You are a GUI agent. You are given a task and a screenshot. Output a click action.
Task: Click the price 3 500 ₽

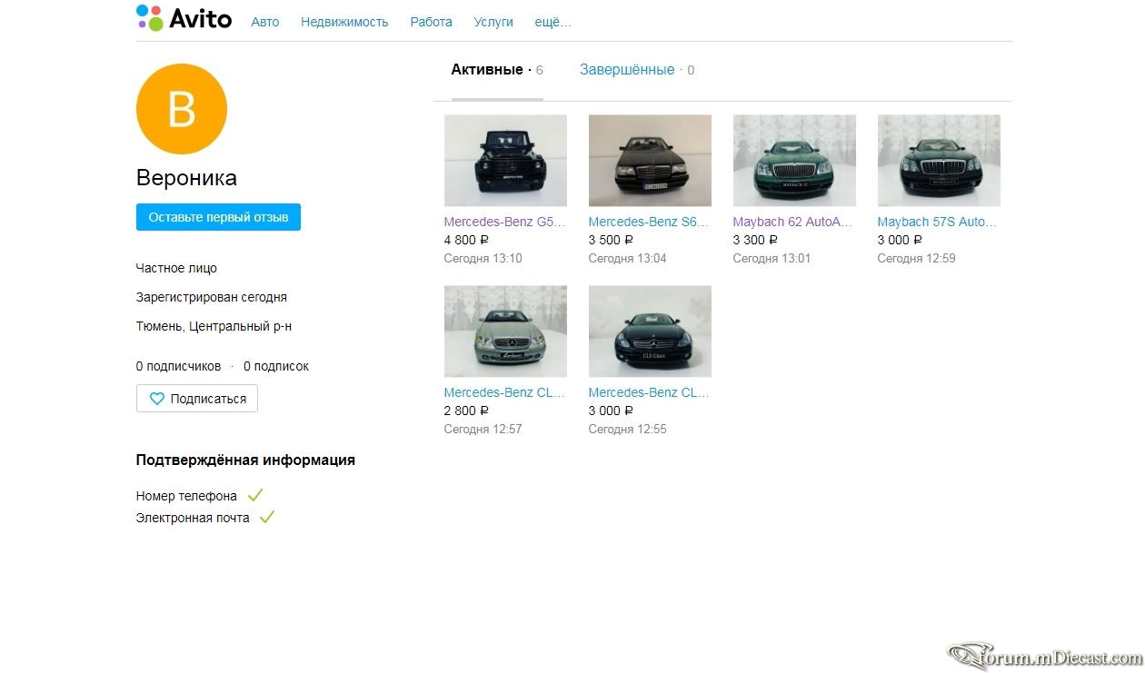coord(611,240)
